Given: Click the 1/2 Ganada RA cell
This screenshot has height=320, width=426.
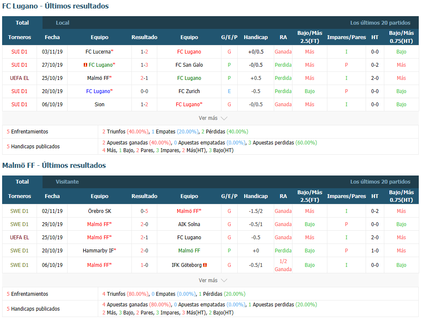Looking at the screenshot, I should (283, 265).
